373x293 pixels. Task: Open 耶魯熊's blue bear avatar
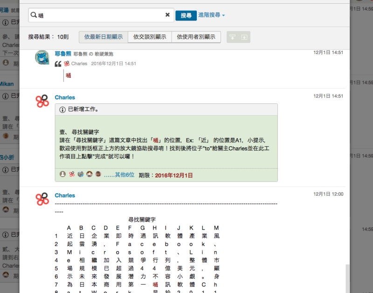coord(42,58)
